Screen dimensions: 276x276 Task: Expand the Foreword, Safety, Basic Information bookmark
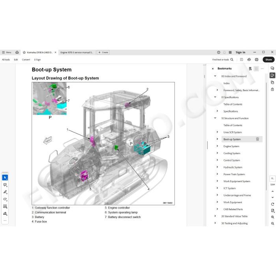[x=217, y=90]
